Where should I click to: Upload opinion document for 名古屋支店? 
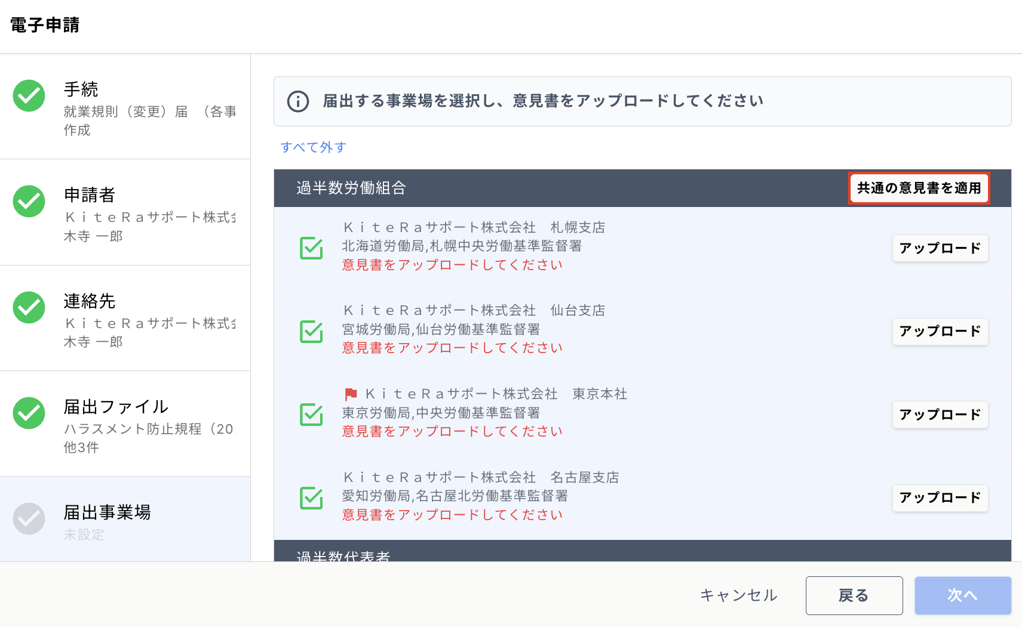point(940,498)
